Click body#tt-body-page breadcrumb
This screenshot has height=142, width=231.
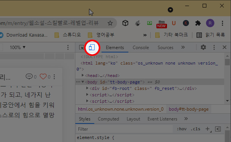tap(189, 109)
